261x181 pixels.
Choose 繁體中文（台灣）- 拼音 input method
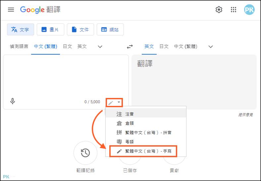pos(146,133)
